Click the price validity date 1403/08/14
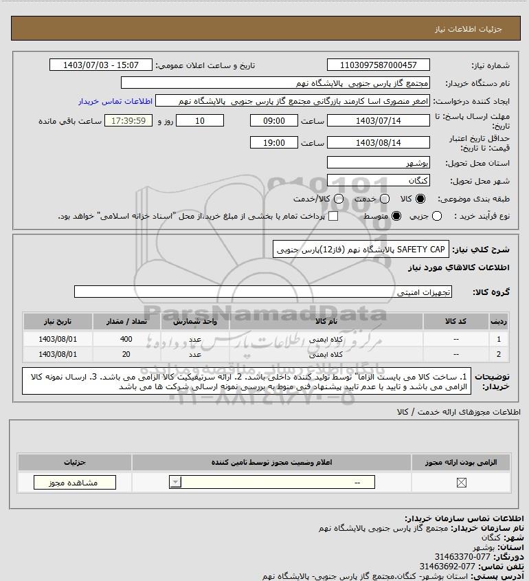 coord(379,142)
